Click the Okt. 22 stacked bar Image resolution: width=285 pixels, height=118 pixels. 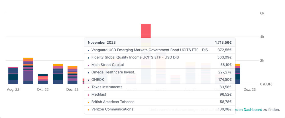(x=43, y=79)
